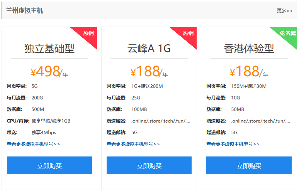The image size is (299, 190).
Task: Click 立即购买 for 独立基础型 plan
Action: pos(49,165)
